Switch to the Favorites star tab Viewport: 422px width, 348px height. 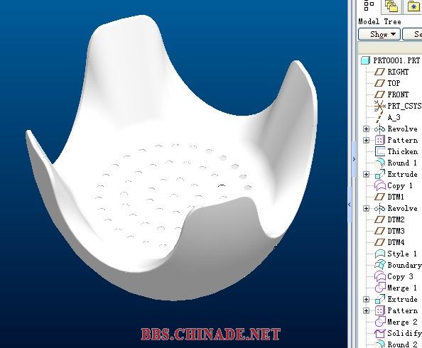[x=413, y=6]
